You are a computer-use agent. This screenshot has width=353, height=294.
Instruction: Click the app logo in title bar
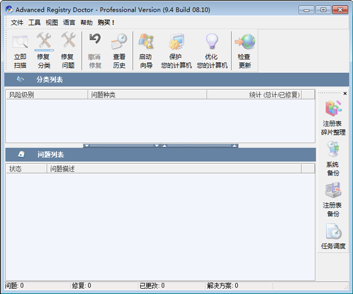pos(9,9)
